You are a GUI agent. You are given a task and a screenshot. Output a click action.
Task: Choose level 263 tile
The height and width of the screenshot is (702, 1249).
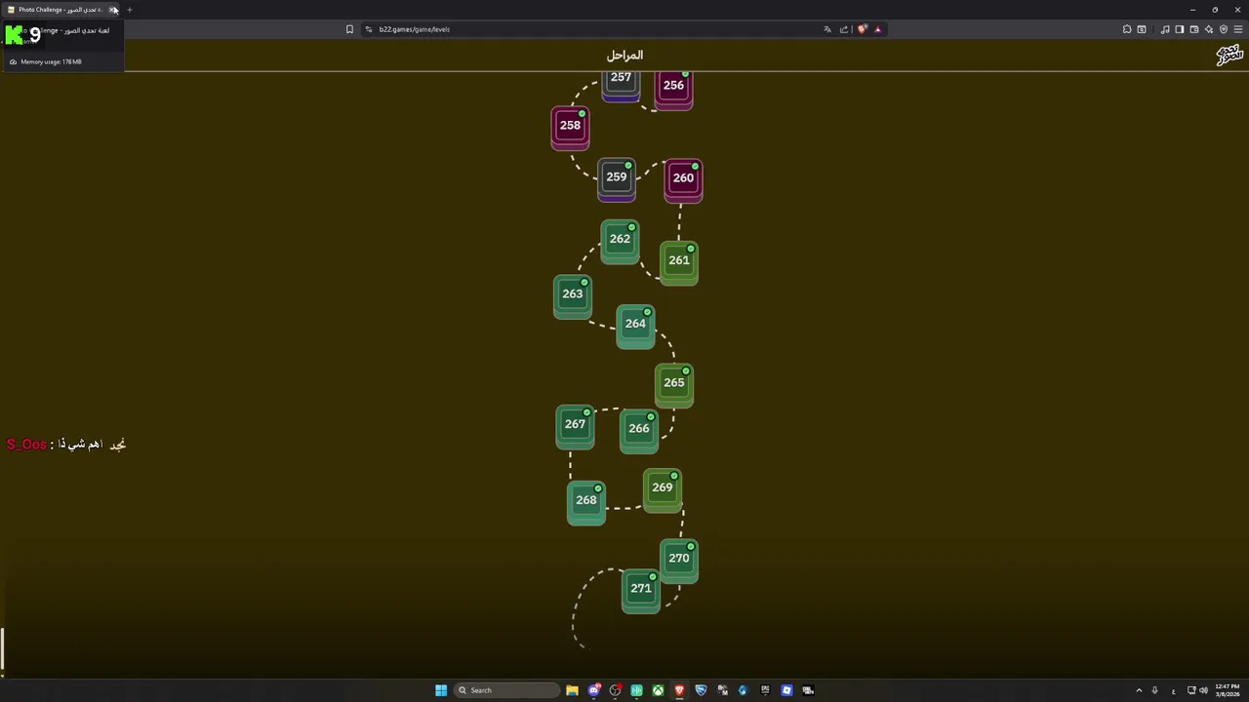(x=572, y=295)
